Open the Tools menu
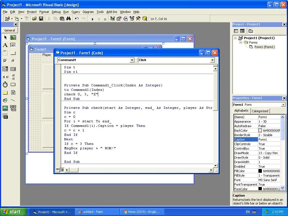The image size is (288, 216). click(100, 12)
